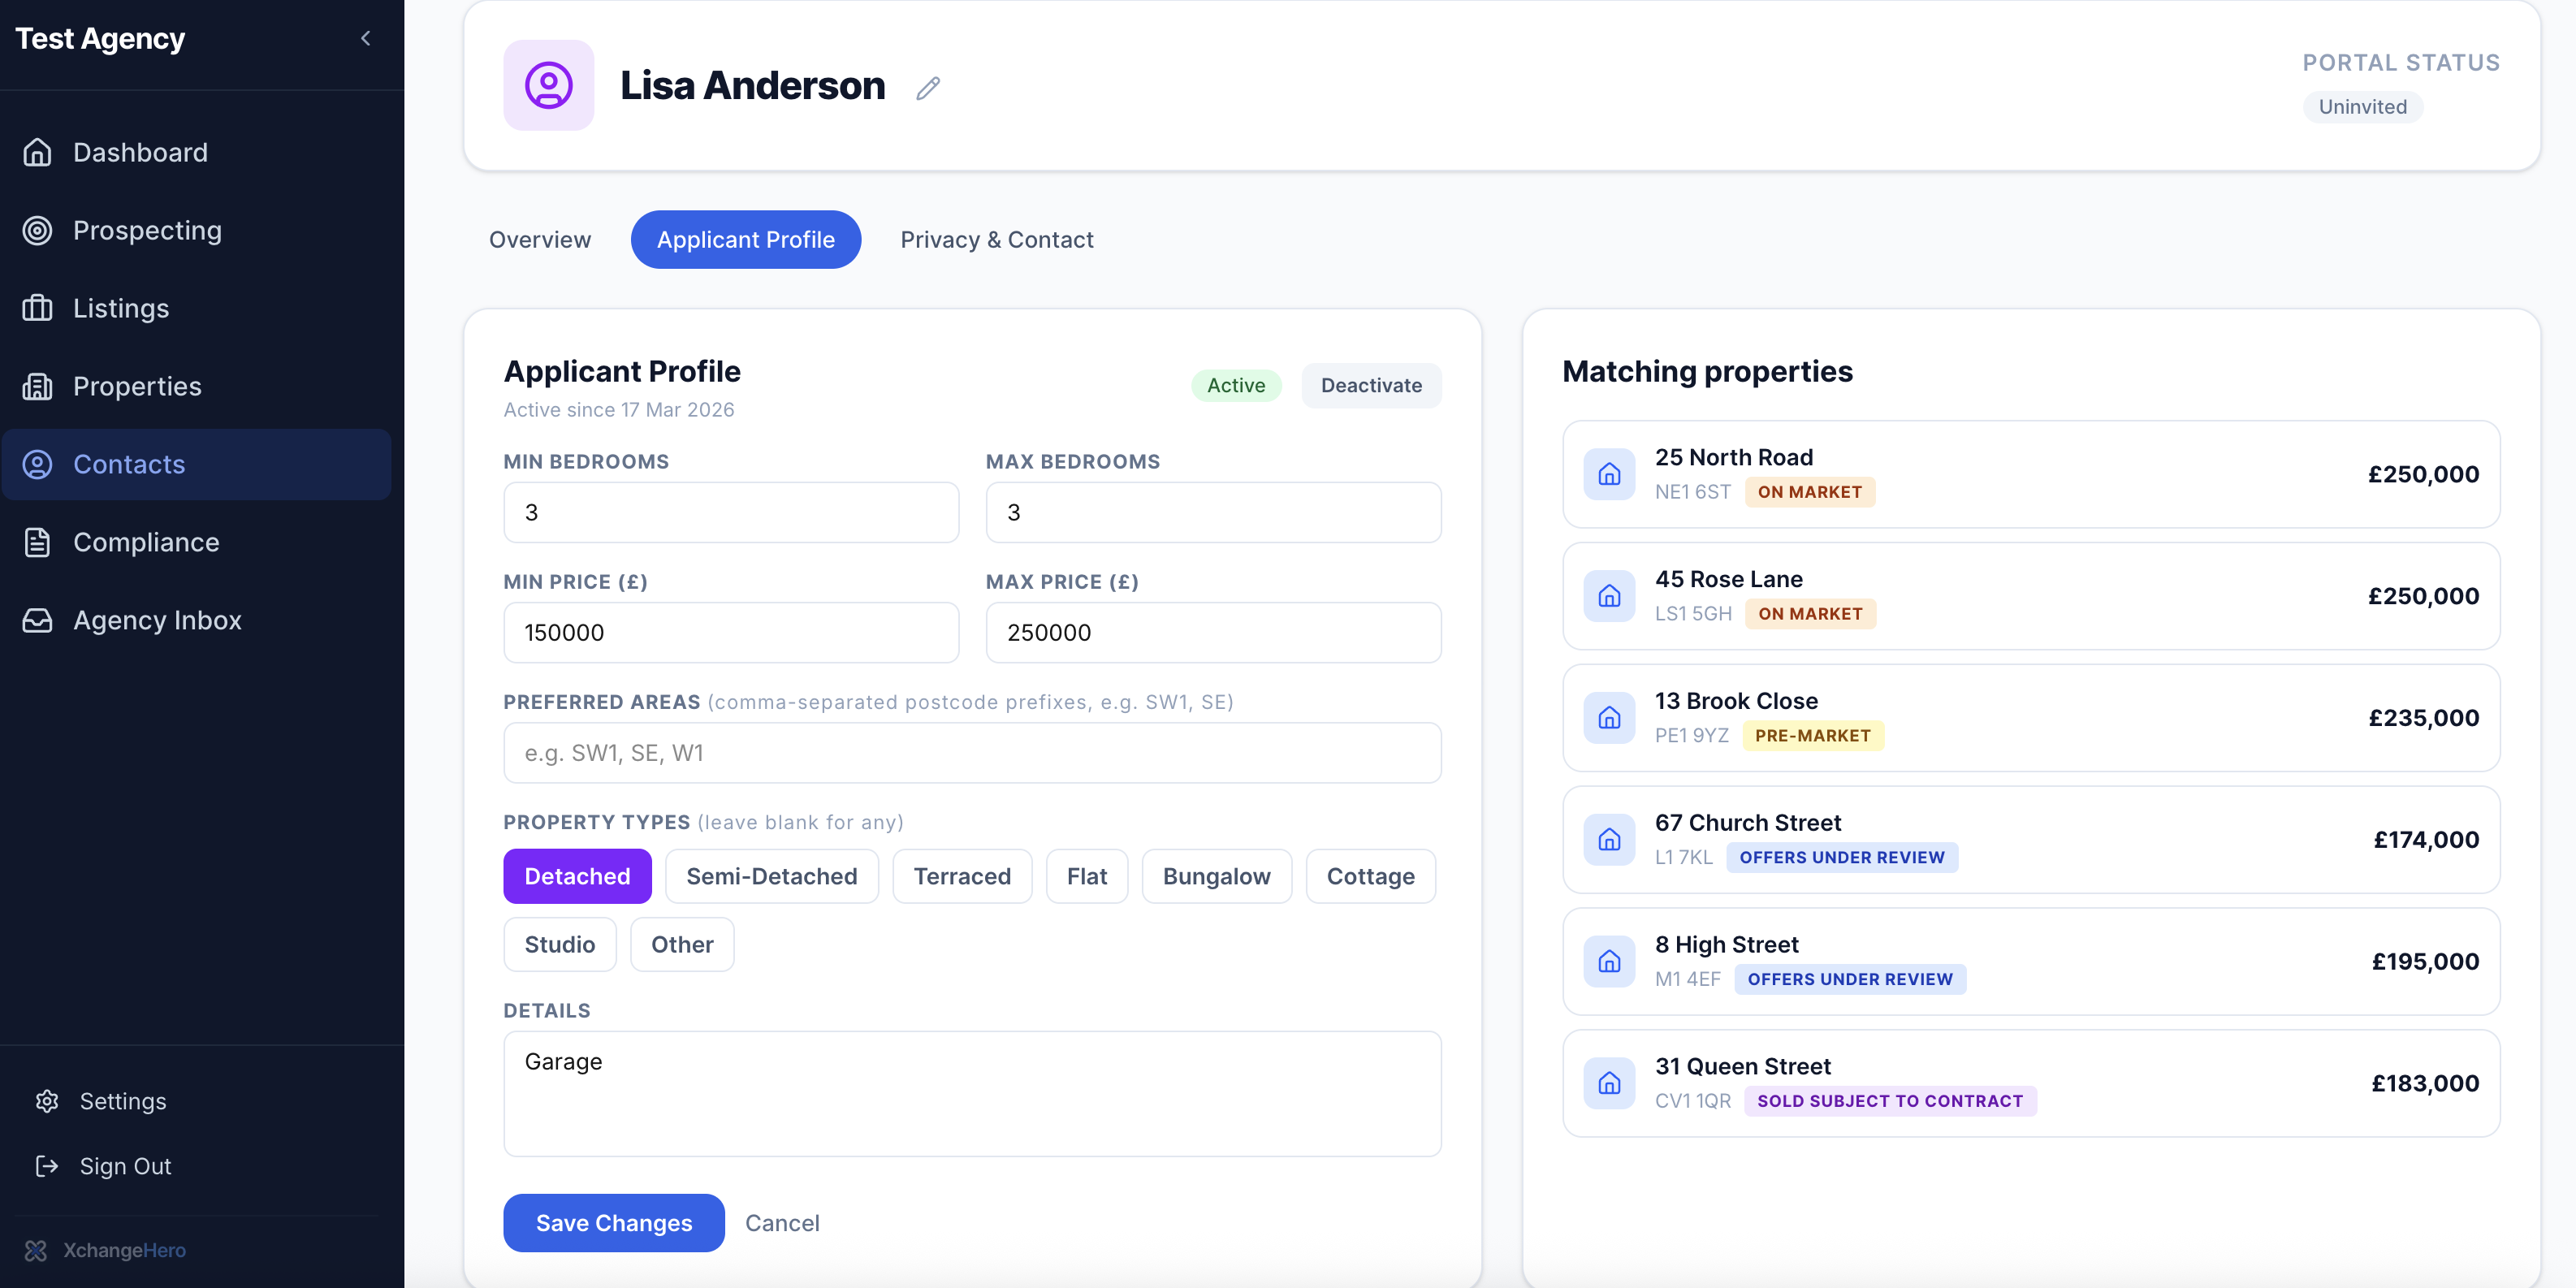Open the Compliance document icon
Image resolution: width=2576 pixels, height=1288 pixels.
(37, 542)
